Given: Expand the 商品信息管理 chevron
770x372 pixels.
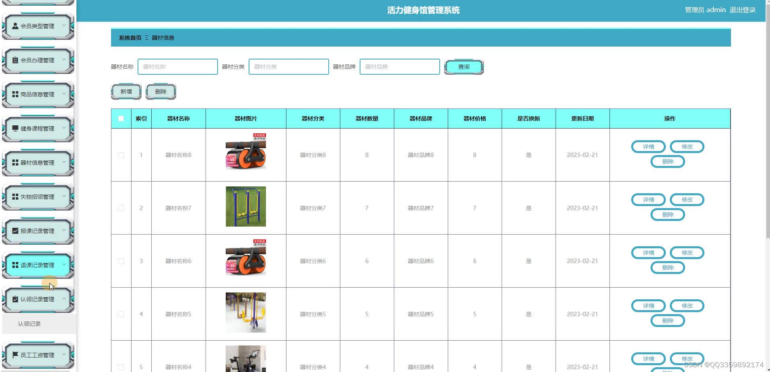Looking at the screenshot, I should coord(64,94).
